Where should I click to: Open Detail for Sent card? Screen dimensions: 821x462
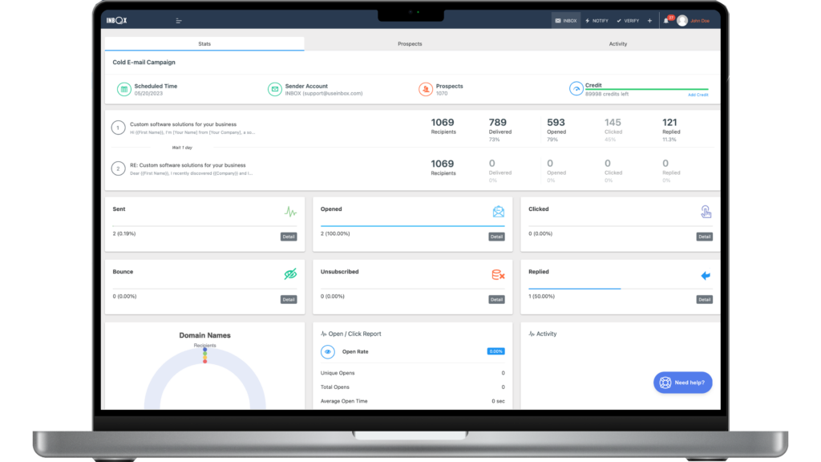(289, 237)
